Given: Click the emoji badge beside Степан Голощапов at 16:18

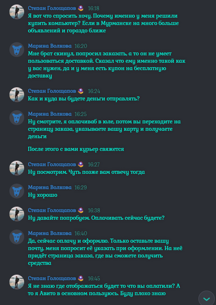Looking at the screenshot, I should click(x=81, y=8).
